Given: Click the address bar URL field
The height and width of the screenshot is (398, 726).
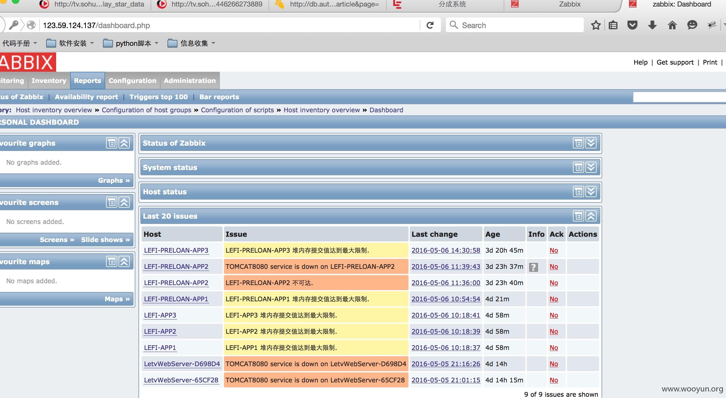Looking at the screenshot, I should pos(229,25).
